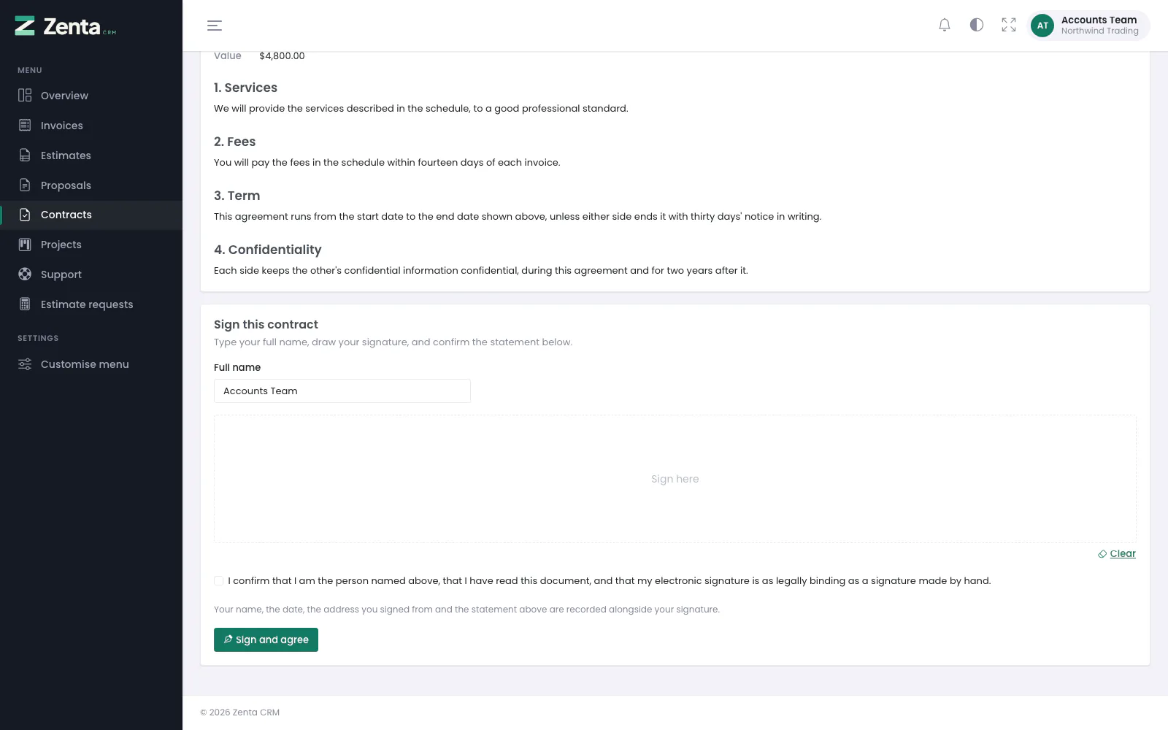Open the Support menu item
Screen dimensions: 1168x730
tap(91, 274)
